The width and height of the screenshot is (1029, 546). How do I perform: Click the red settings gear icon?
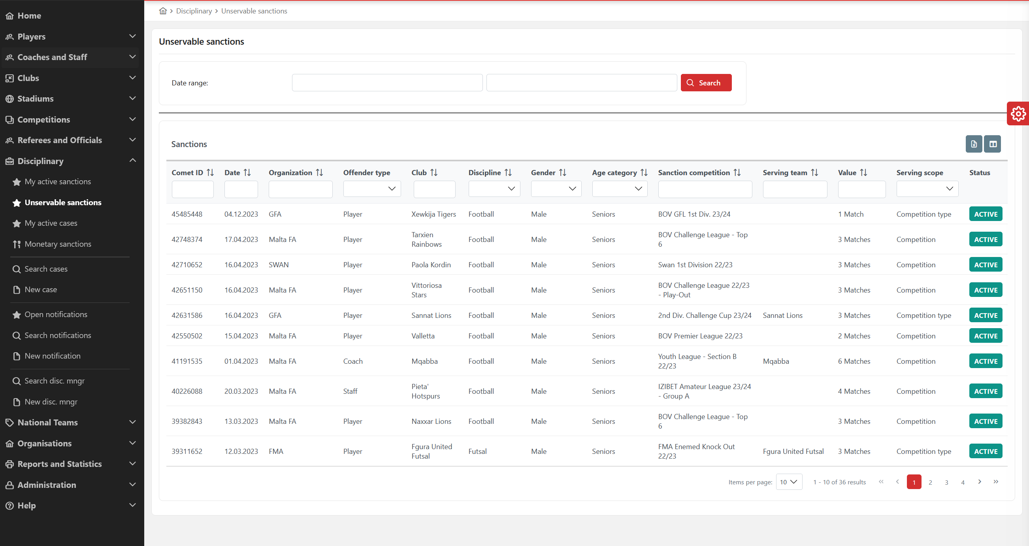click(1018, 113)
